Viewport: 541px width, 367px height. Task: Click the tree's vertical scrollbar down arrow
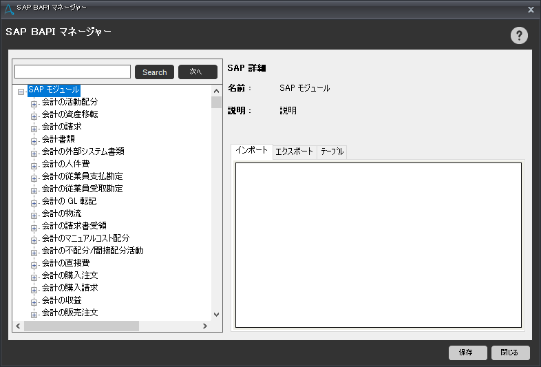(216, 314)
